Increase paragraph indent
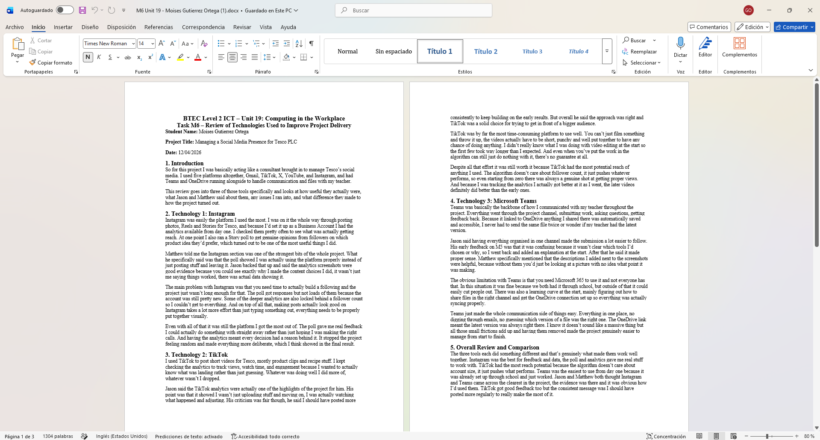 coord(287,44)
